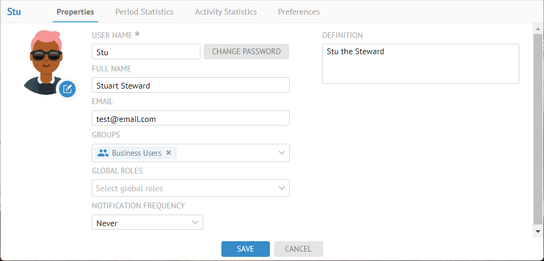Click the scrollbar up arrow
Screen dimensions: 544x261
pyautogui.click(x=538, y=28)
